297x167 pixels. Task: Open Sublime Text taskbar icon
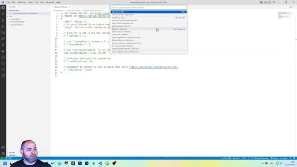tap(73, 163)
